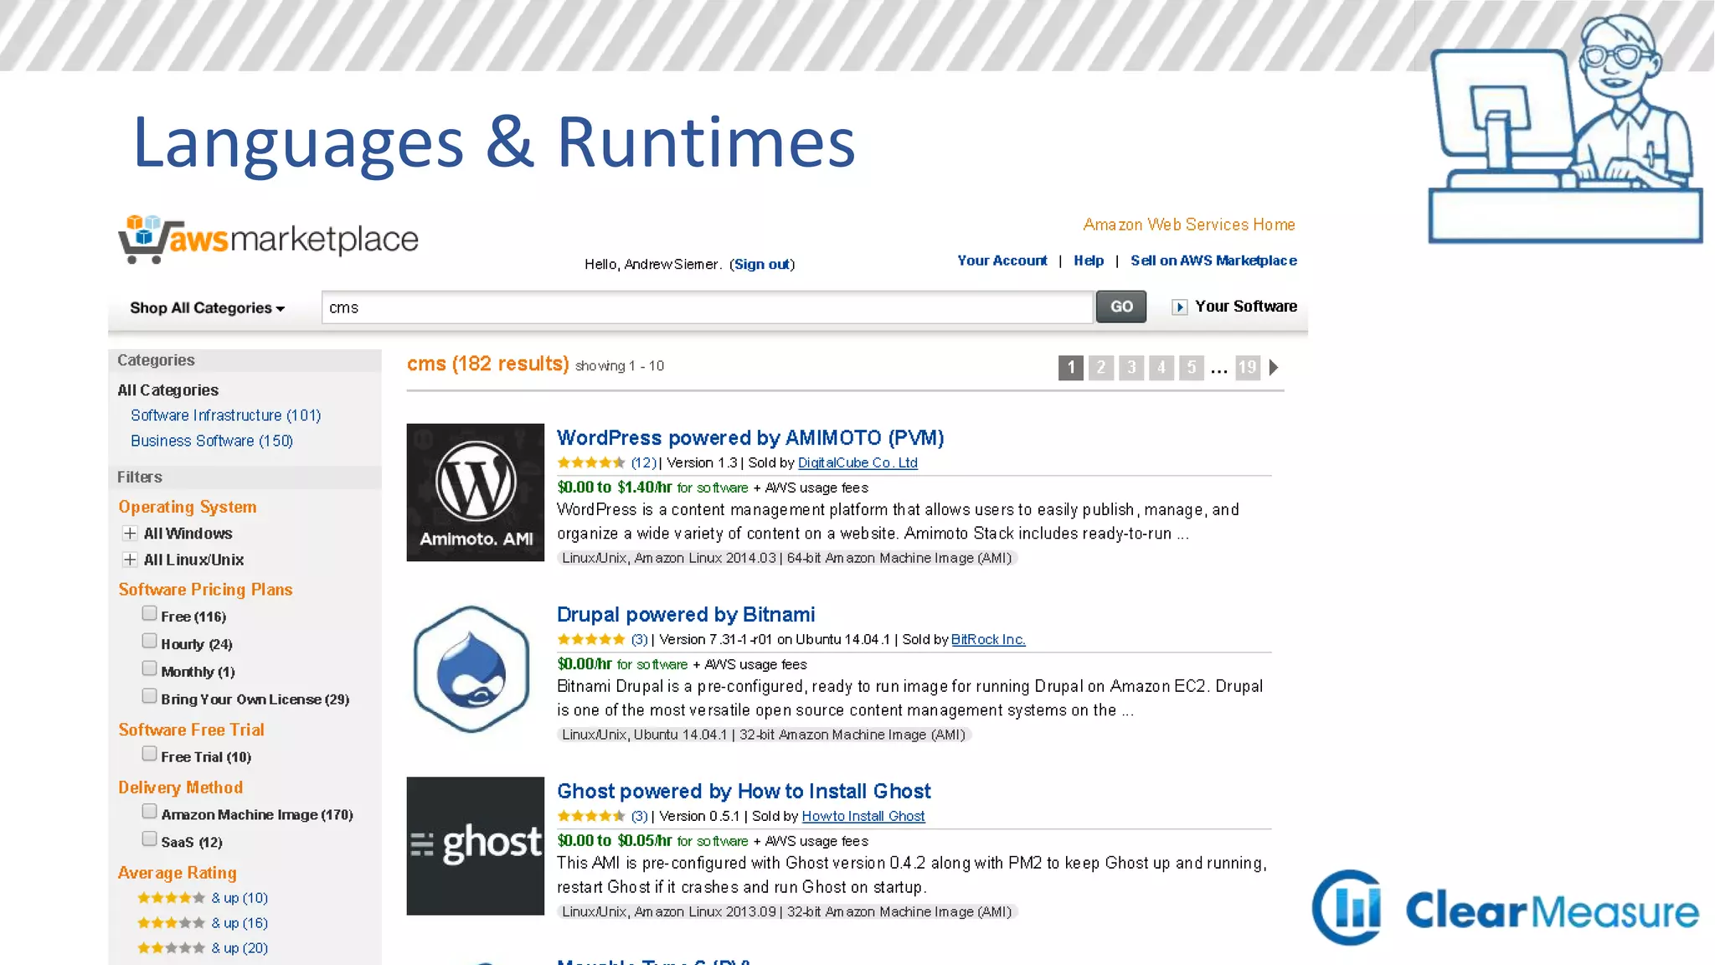This screenshot has width=1715, height=965.
Task: Check Amazon Machine Image (170) filter
Action: (149, 811)
